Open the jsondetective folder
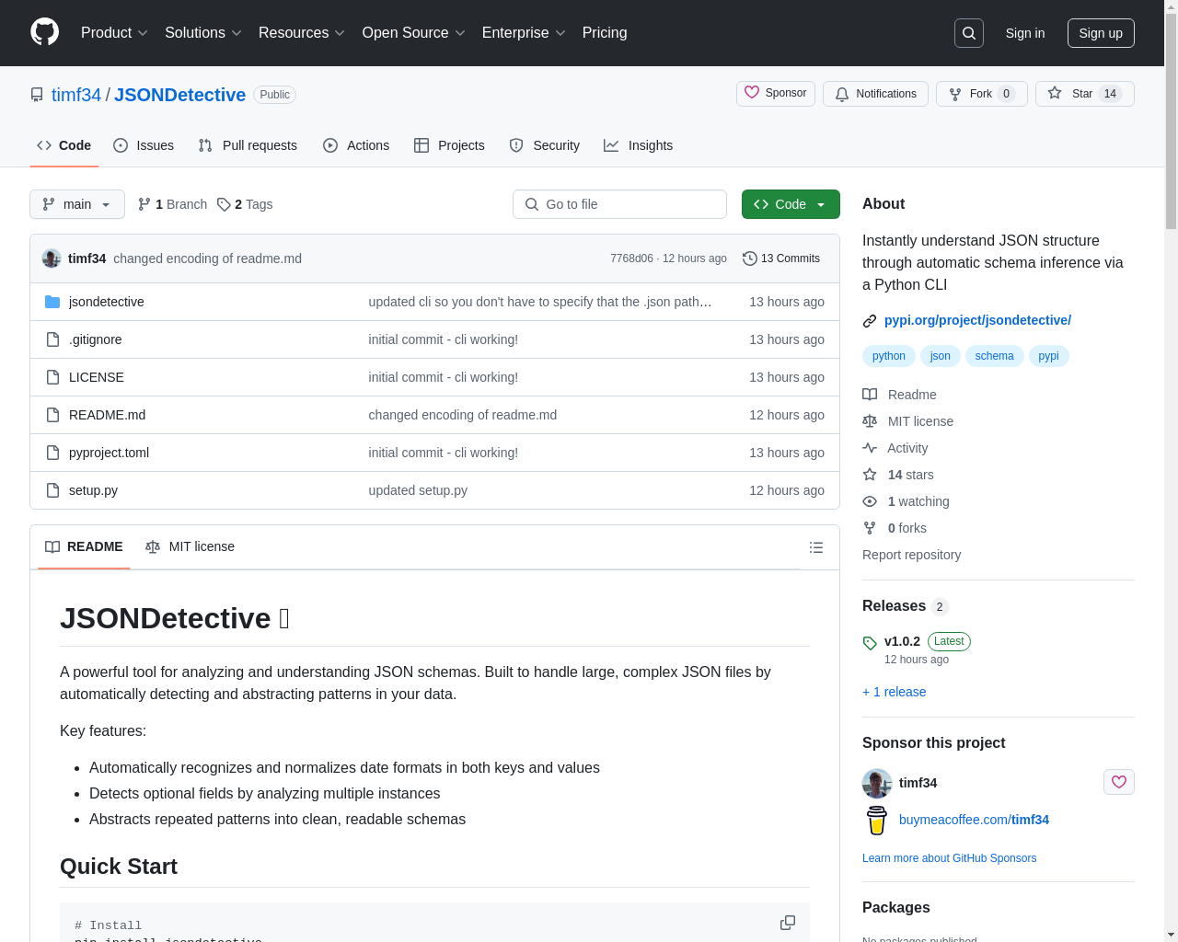The width and height of the screenshot is (1178, 942). pos(107,302)
